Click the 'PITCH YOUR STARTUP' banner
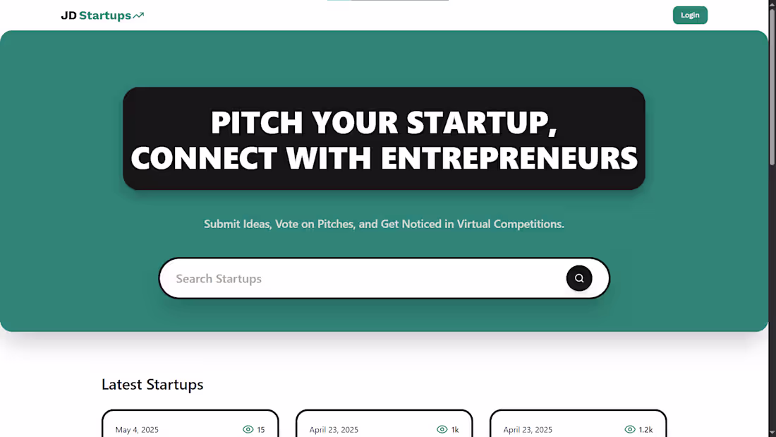The height and width of the screenshot is (437, 776). pyautogui.click(x=384, y=138)
